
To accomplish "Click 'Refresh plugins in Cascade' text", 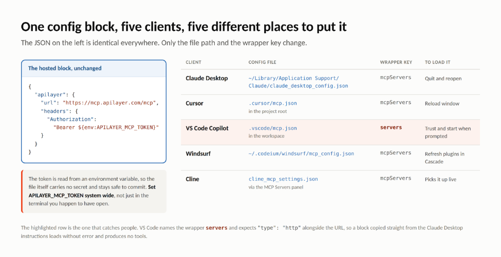I will 445,158.
